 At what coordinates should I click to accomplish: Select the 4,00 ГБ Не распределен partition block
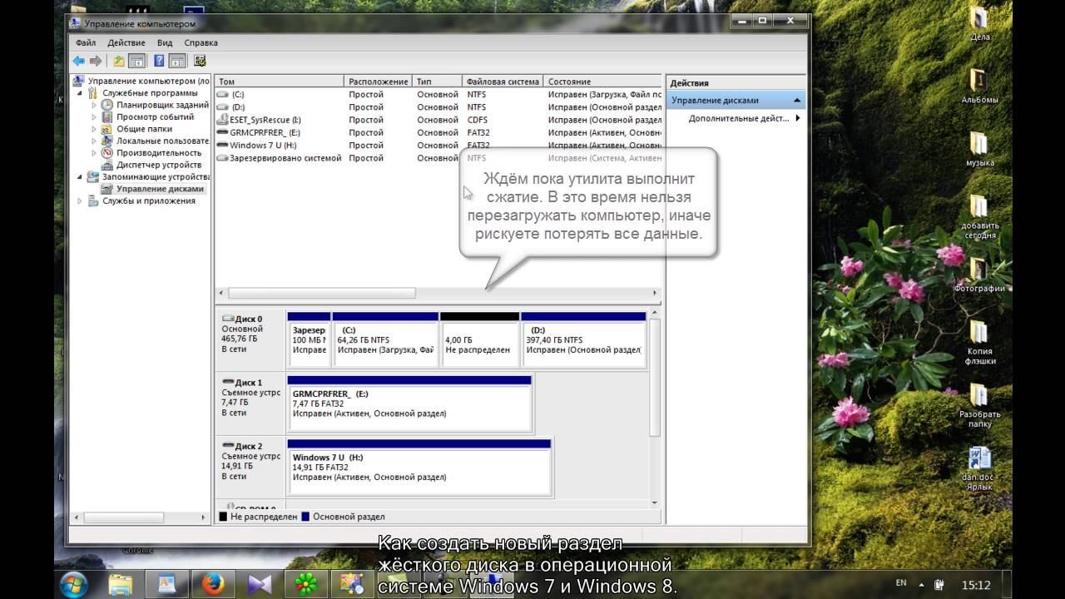pos(479,339)
